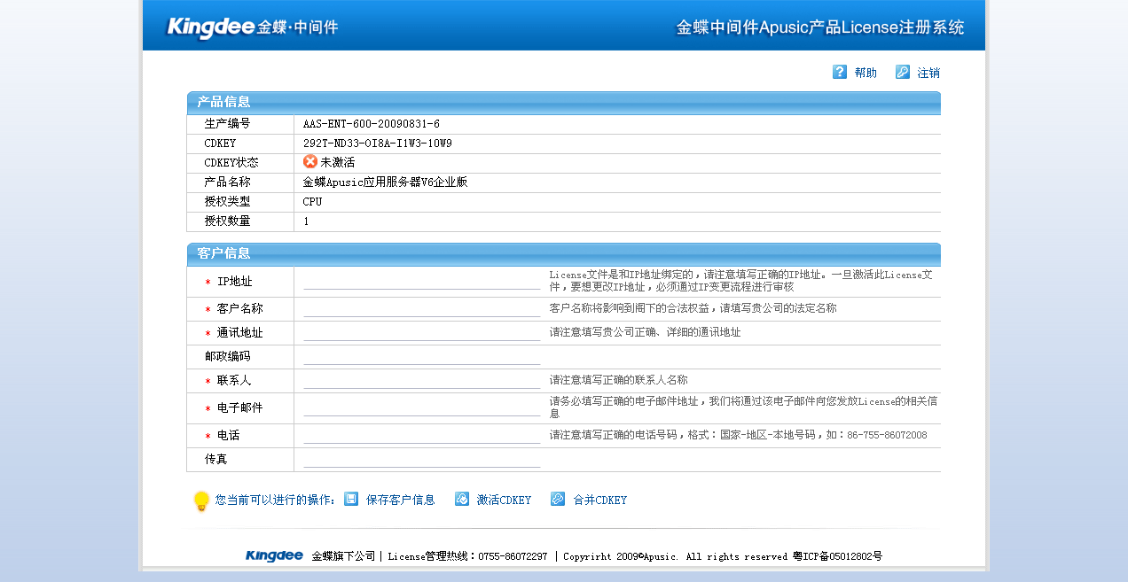Focus the IP地址 input field

[x=421, y=282]
